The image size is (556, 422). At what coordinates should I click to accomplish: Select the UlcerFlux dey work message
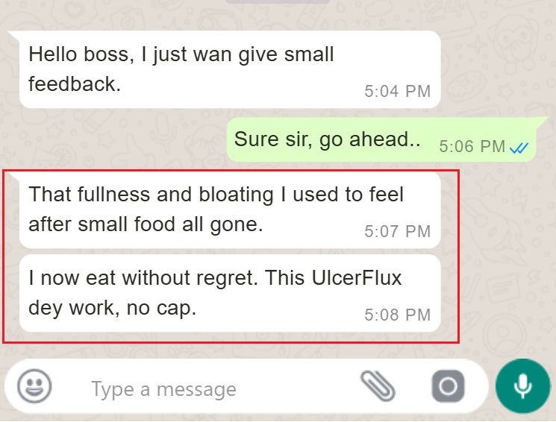pyautogui.click(x=230, y=293)
